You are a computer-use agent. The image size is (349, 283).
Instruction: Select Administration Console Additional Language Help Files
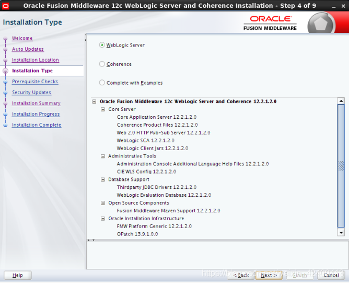click(x=193, y=164)
